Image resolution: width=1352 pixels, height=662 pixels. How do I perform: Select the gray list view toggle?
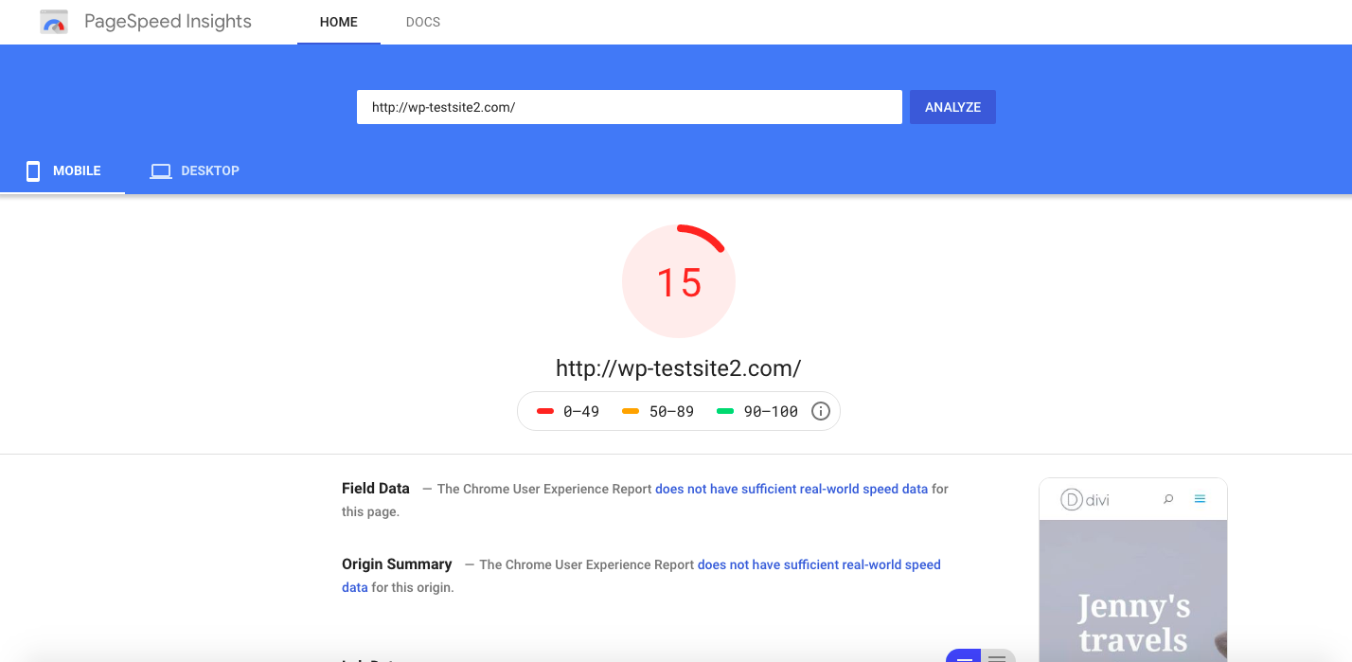tap(997, 656)
